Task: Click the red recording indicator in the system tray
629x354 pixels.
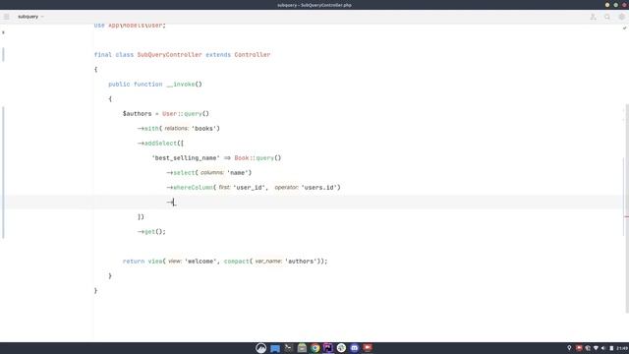Action: 579,348
